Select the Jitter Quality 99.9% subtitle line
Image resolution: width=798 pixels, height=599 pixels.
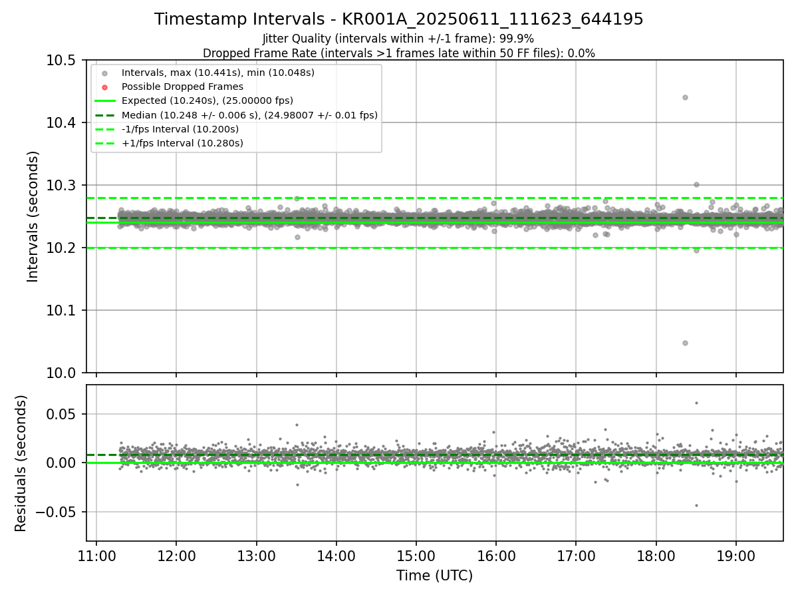[398, 39]
